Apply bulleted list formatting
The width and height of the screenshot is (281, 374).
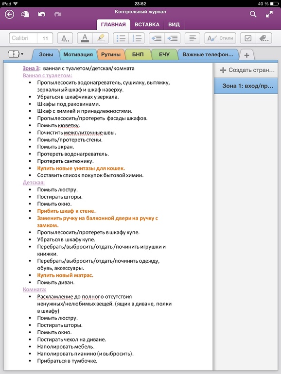pos(121,38)
